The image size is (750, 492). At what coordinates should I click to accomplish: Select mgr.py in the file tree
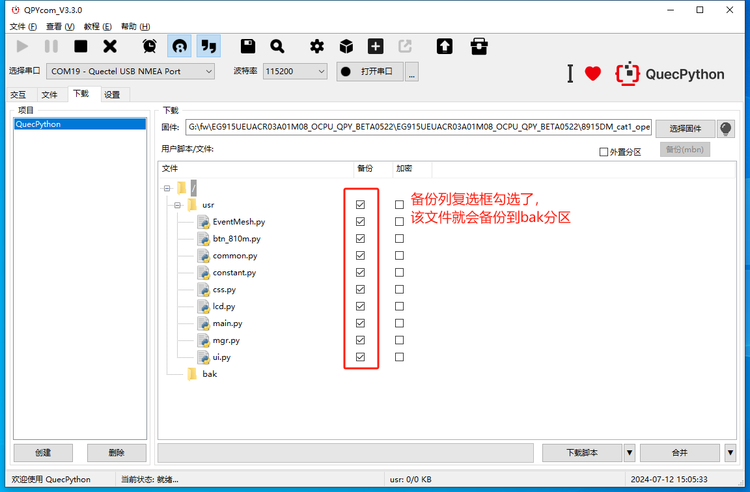[x=227, y=340]
